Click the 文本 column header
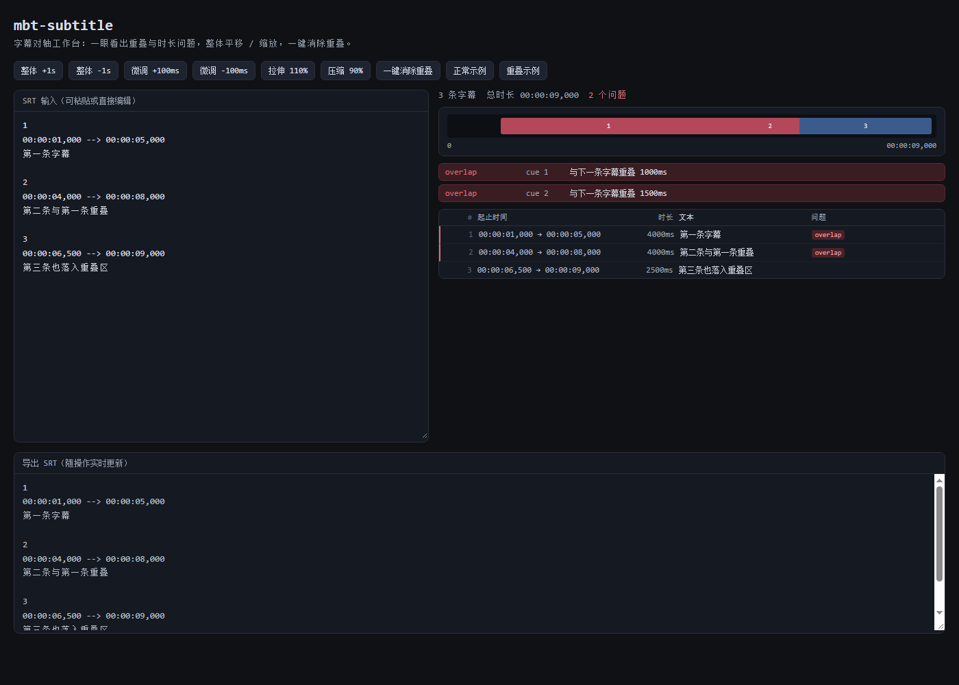959x685 pixels. click(686, 217)
